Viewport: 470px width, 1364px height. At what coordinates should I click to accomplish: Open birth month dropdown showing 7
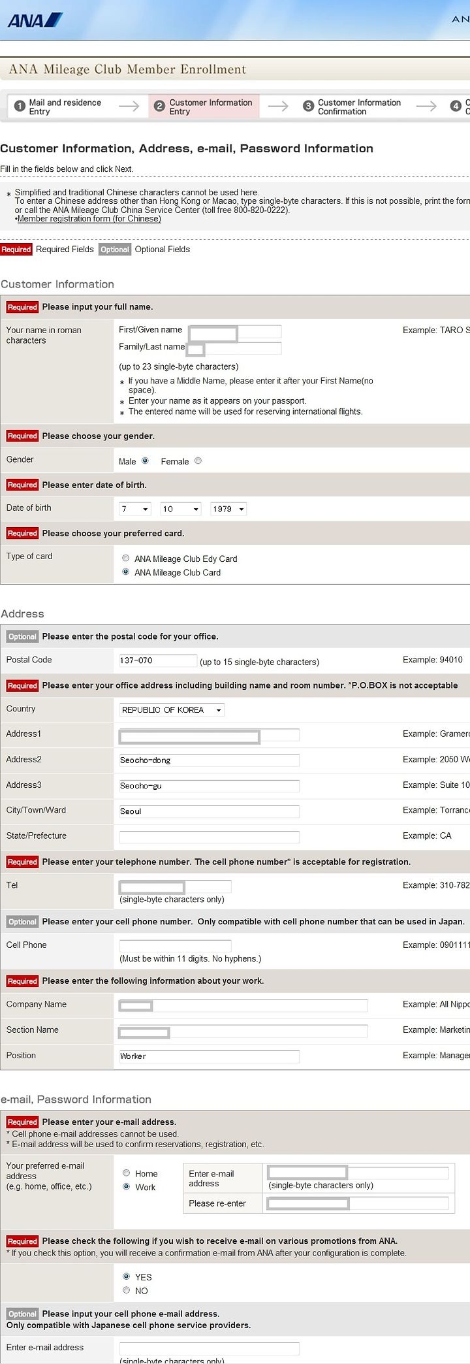coord(135,509)
